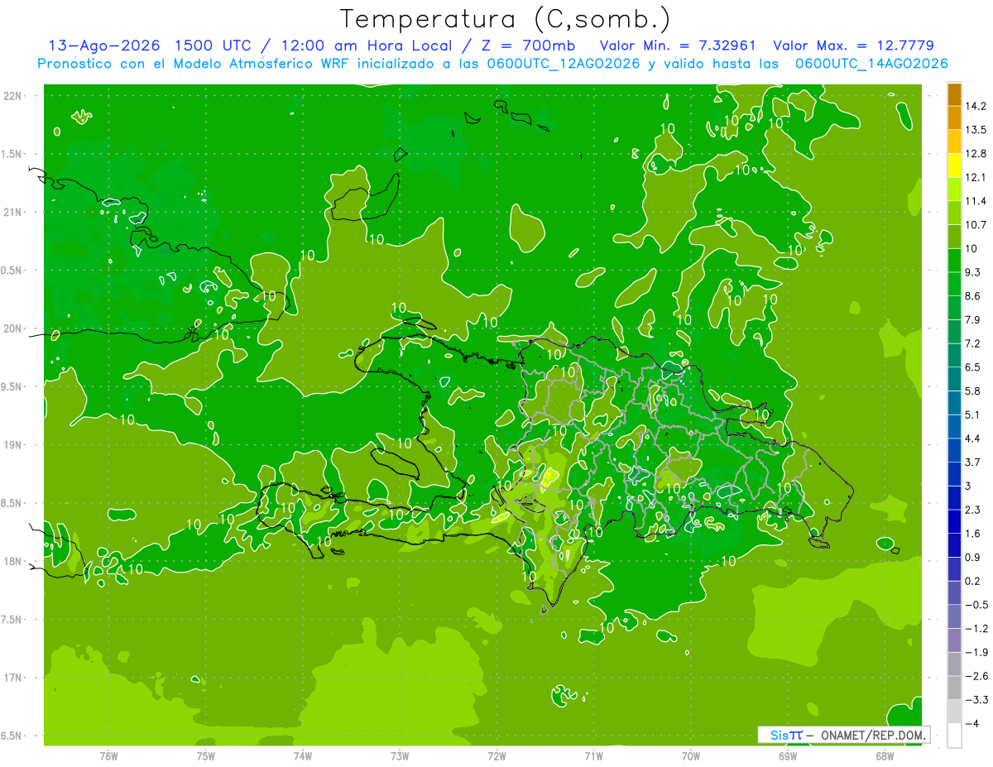Image resolution: width=993 pixels, height=767 pixels.
Task: Click the legend value '-4'
Action: click(971, 724)
